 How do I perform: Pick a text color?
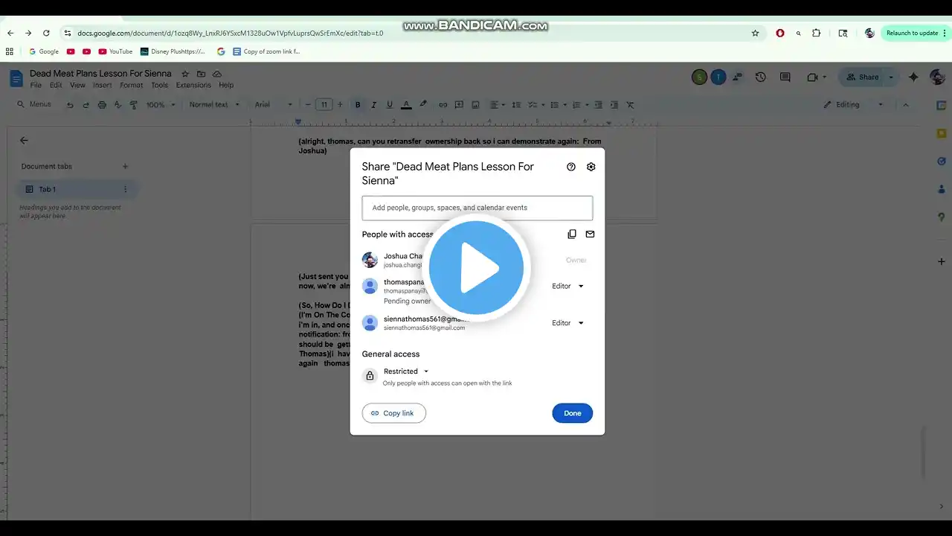(406, 105)
